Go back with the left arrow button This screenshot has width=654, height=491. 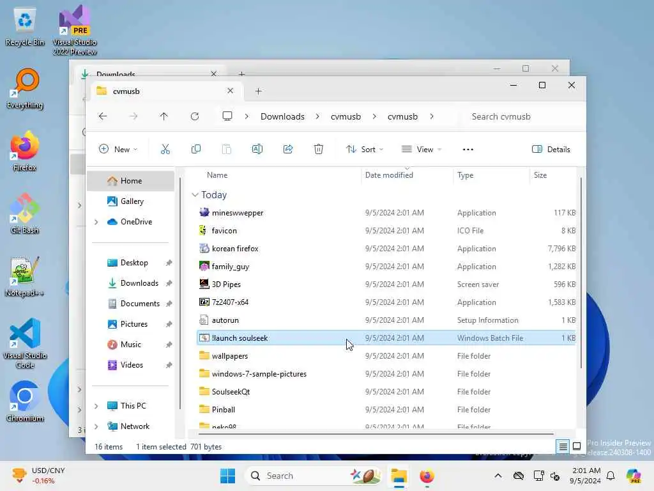pyautogui.click(x=103, y=116)
